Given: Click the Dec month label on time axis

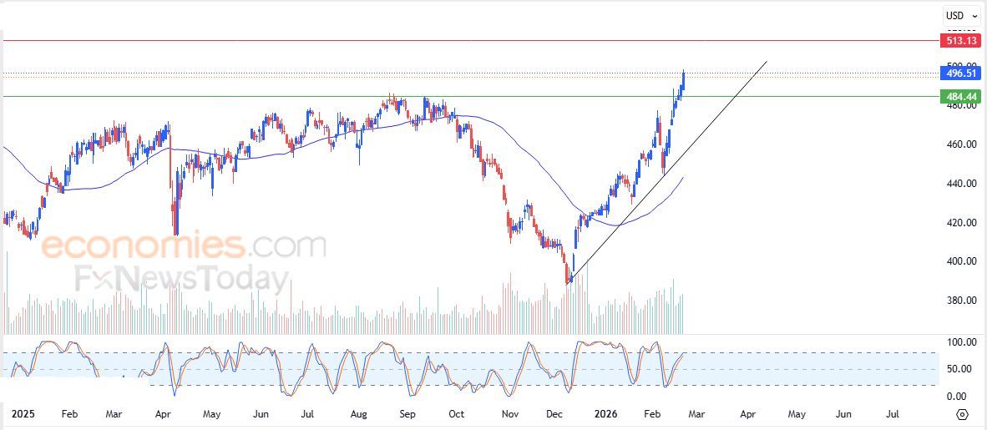Looking at the screenshot, I should [554, 414].
